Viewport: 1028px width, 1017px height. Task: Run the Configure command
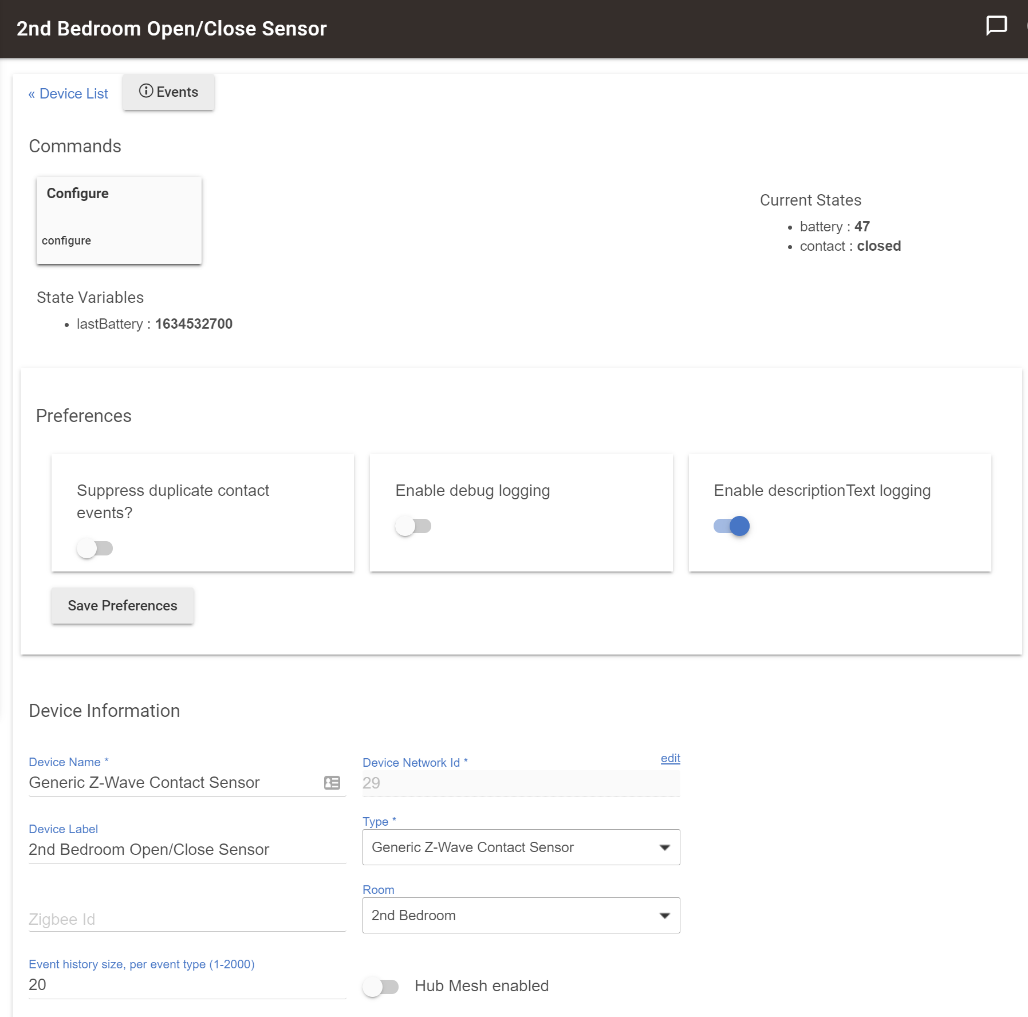tap(119, 220)
